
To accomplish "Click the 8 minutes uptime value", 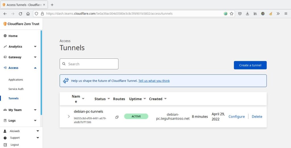I will [x=200, y=117].
